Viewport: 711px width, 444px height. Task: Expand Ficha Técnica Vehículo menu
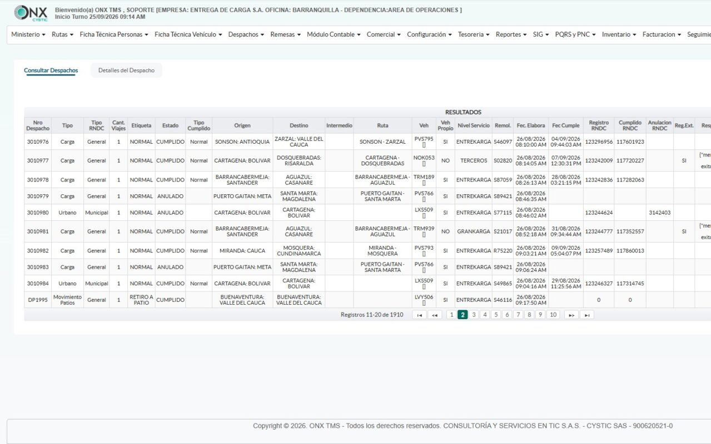click(188, 34)
